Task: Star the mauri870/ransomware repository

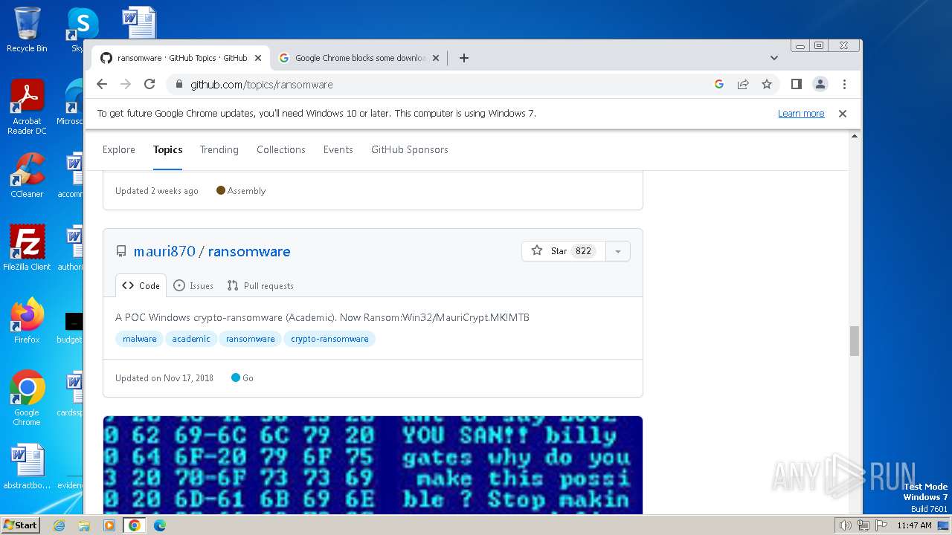Action: pyautogui.click(x=564, y=251)
